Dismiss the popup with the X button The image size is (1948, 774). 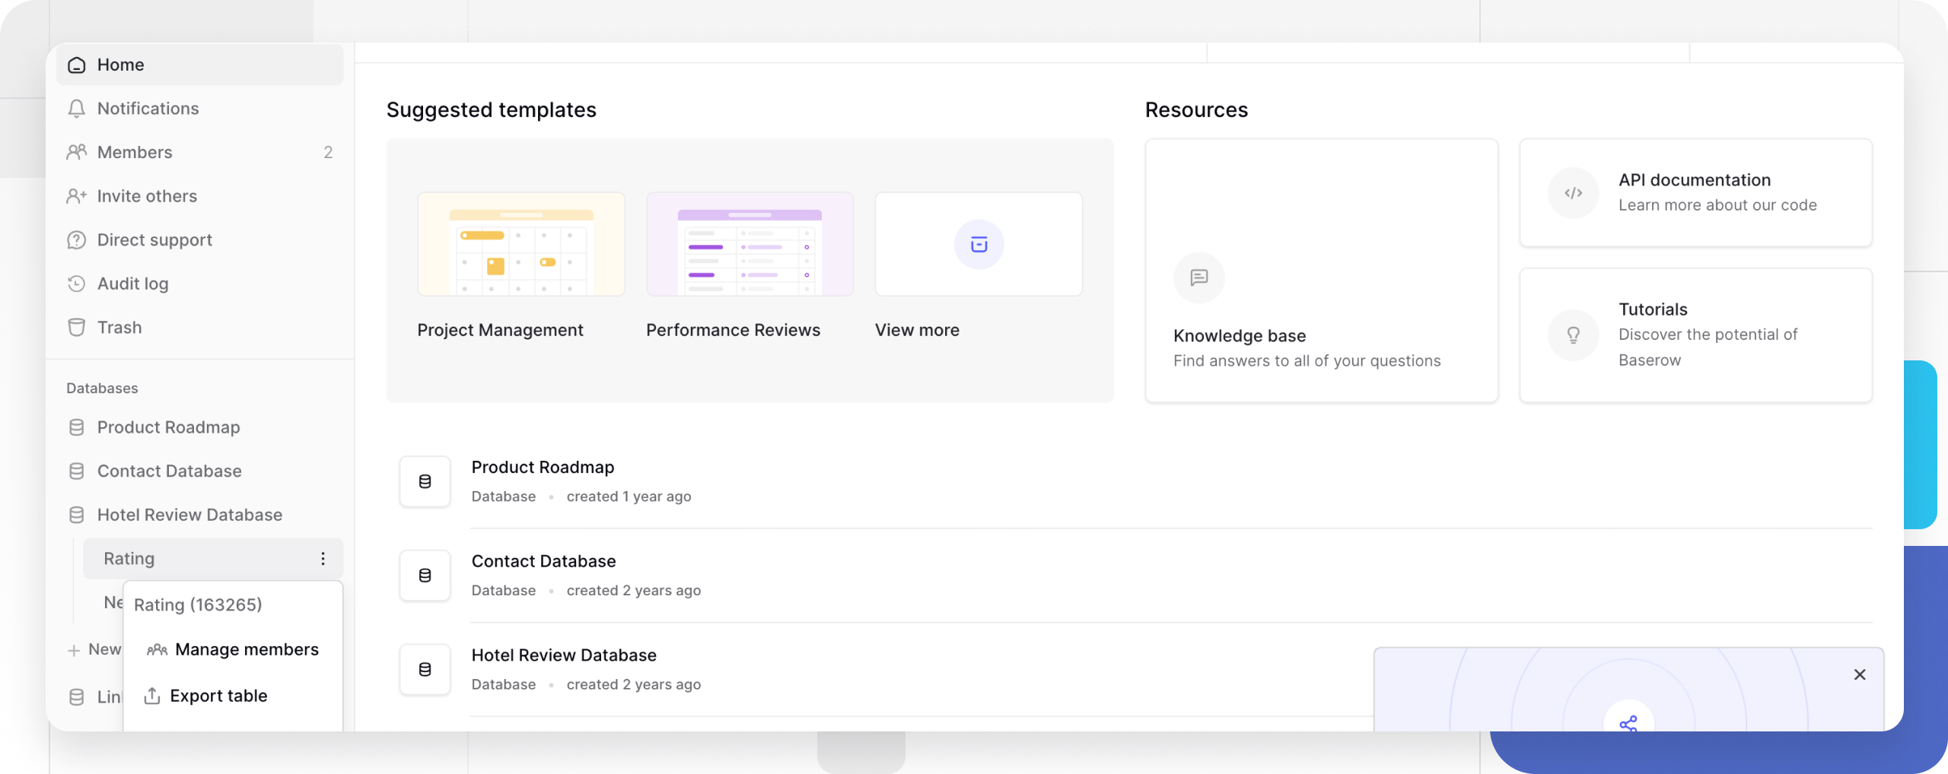1859,674
